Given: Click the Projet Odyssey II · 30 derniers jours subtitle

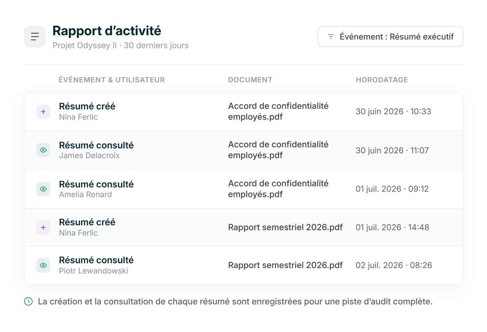Looking at the screenshot, I should [120, 45].
